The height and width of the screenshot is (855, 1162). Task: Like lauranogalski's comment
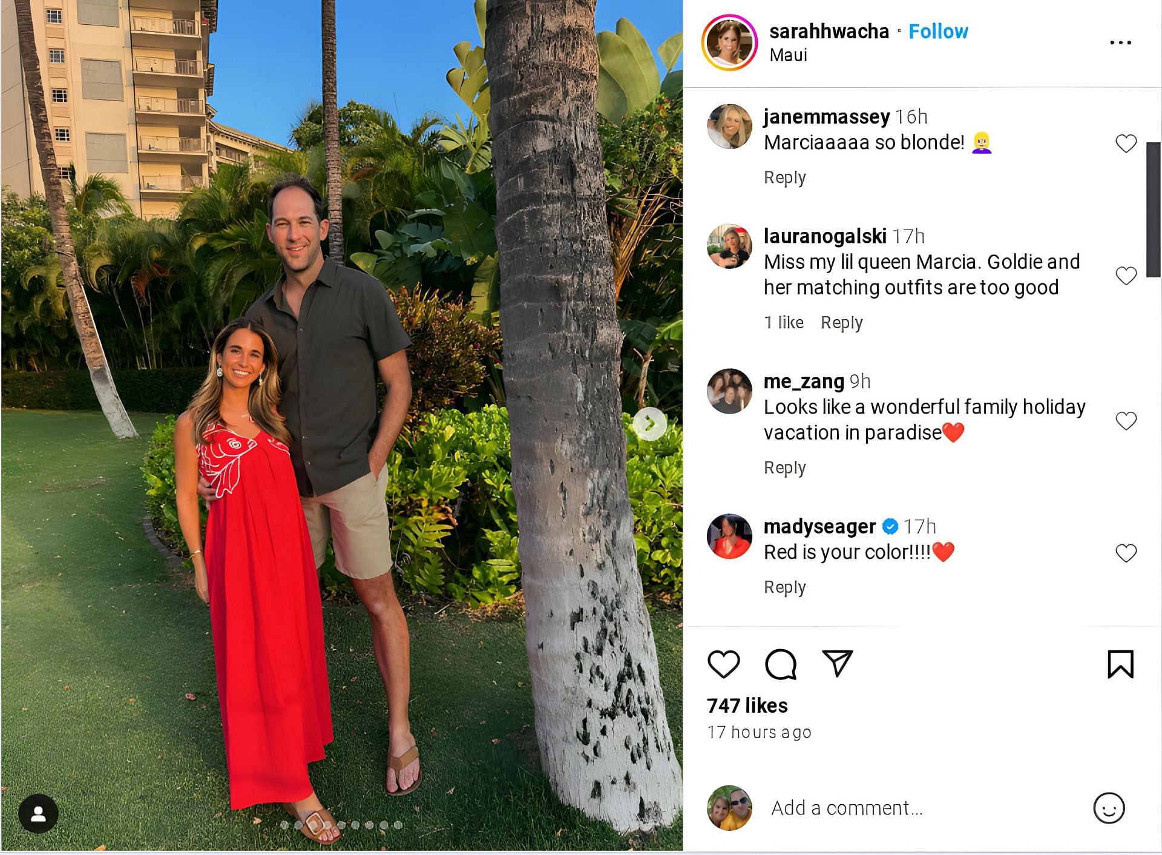point(1126,276)
